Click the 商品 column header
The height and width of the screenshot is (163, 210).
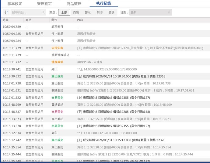point(28,20)
